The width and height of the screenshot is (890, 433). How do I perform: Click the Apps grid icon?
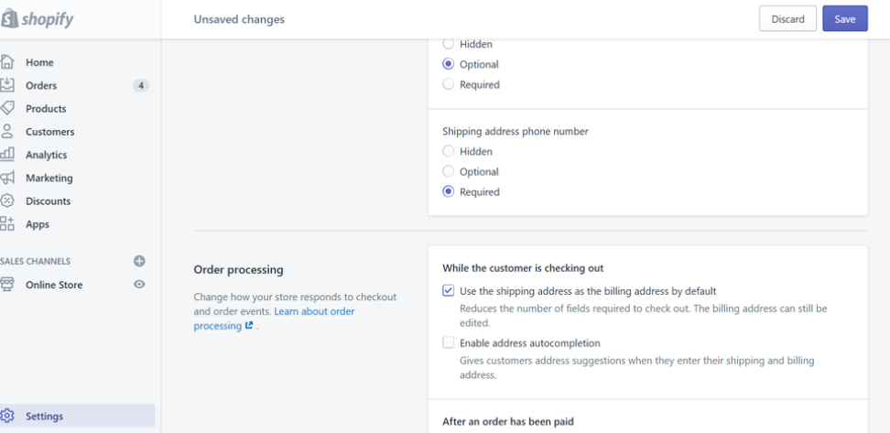[x=7, y=223]
